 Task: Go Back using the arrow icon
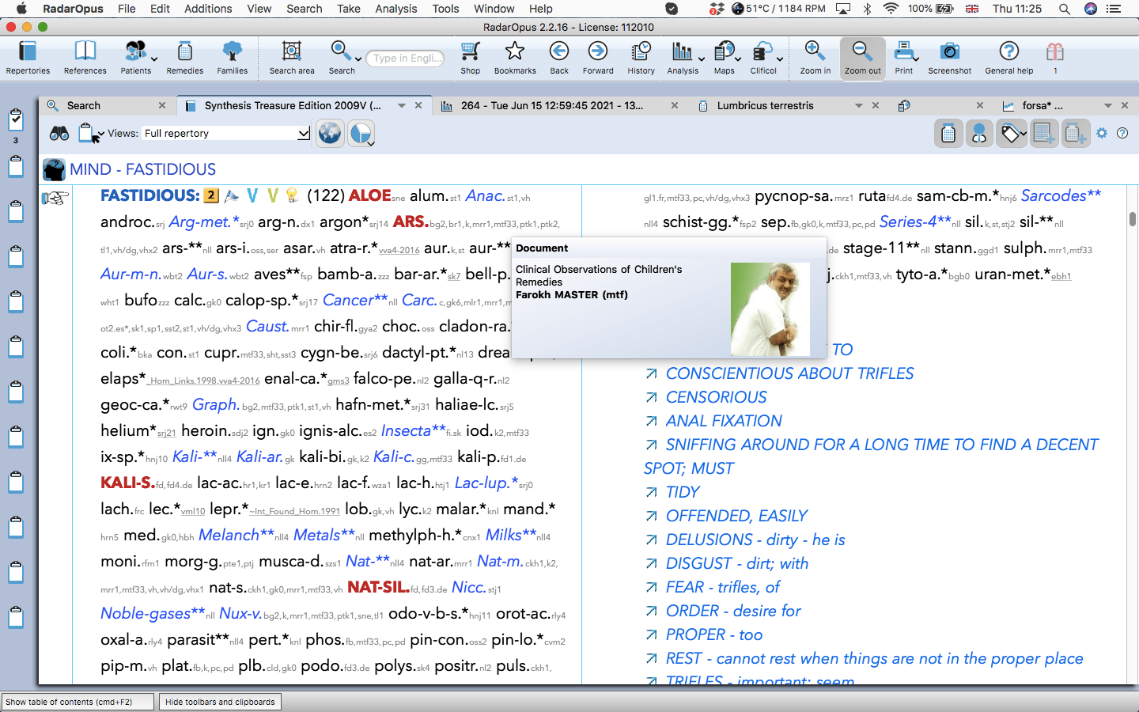pyautogui.click(x=559, y=58)
